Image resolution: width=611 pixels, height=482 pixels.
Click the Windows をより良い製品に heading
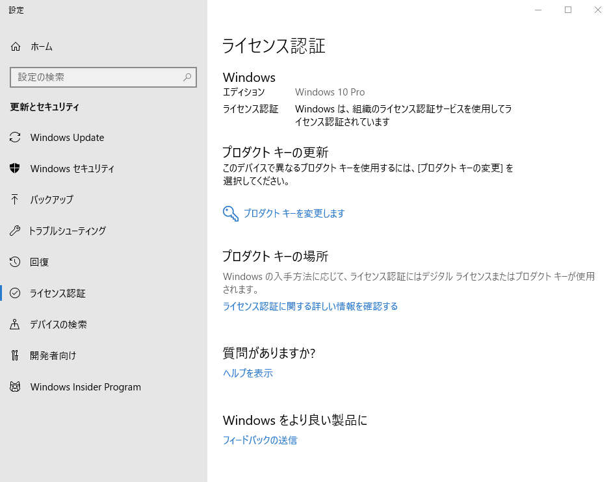(295, 420)
